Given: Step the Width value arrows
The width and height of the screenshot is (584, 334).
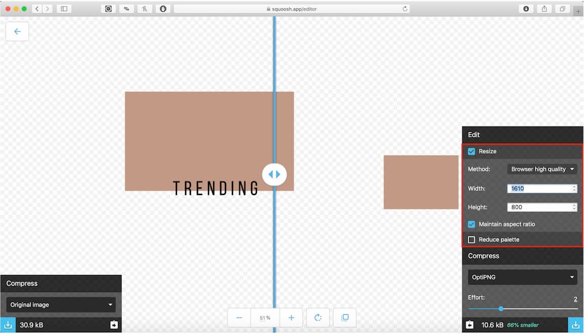Looking at the screenshot, I should pyautogui.click(x=574, y=189).
